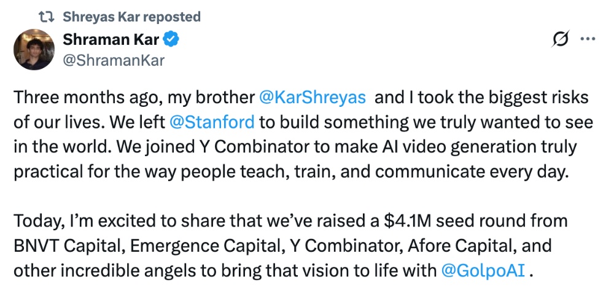Screen dimensions: 614x296
Task: Click the "Shreyas Kar reposted" label
Action: pyautogui.click(x=131, y=17)
